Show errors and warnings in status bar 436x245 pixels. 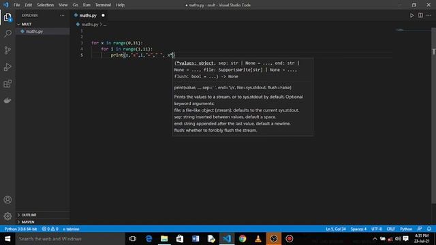click(x=50, y=229)
